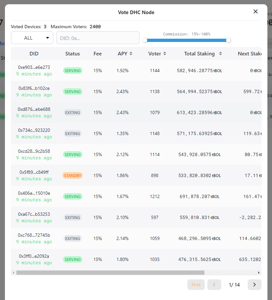Click STANDBY badge for node 0x5f89...c849ff

pos(73,175)
